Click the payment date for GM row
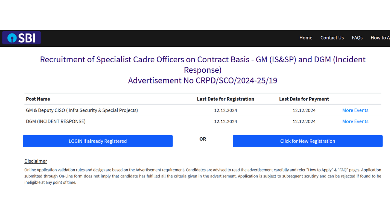 [x=304, y=110]
